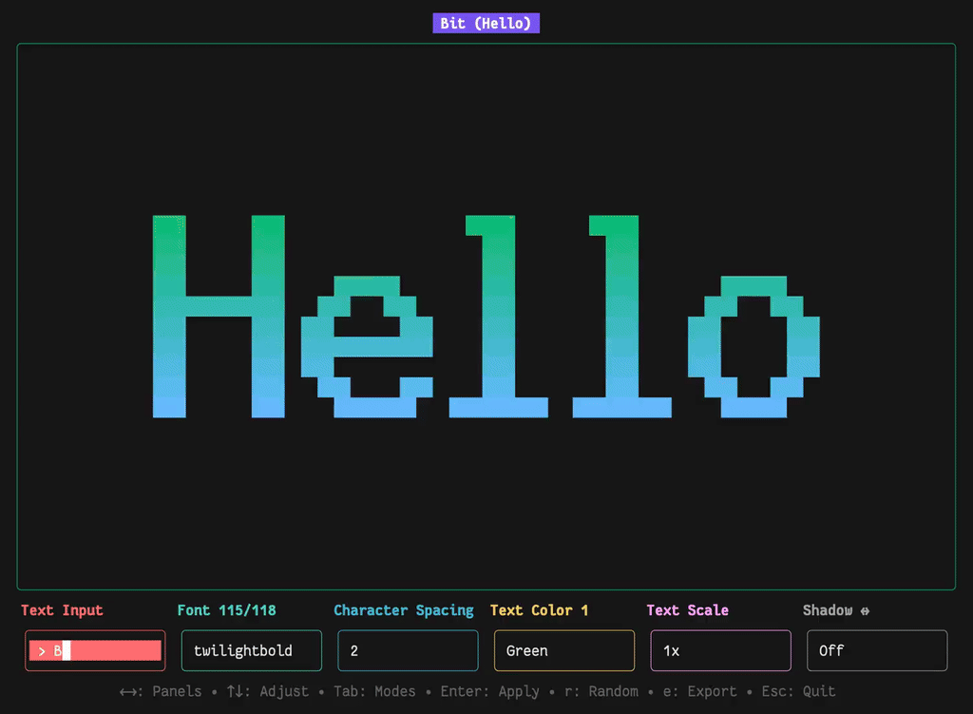
Task: Click the Bit (Hello) title bar
Action: point(486,23)
